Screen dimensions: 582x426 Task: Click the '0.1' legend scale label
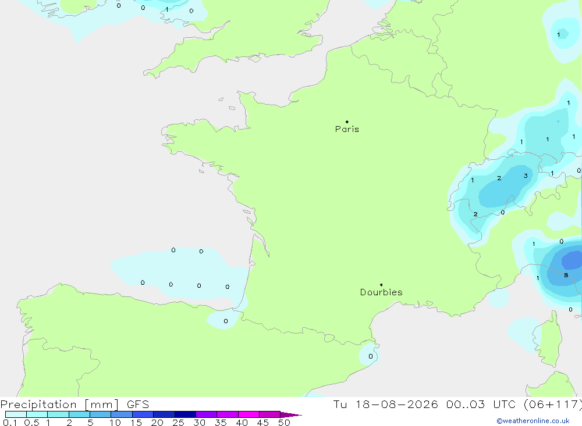10,423
